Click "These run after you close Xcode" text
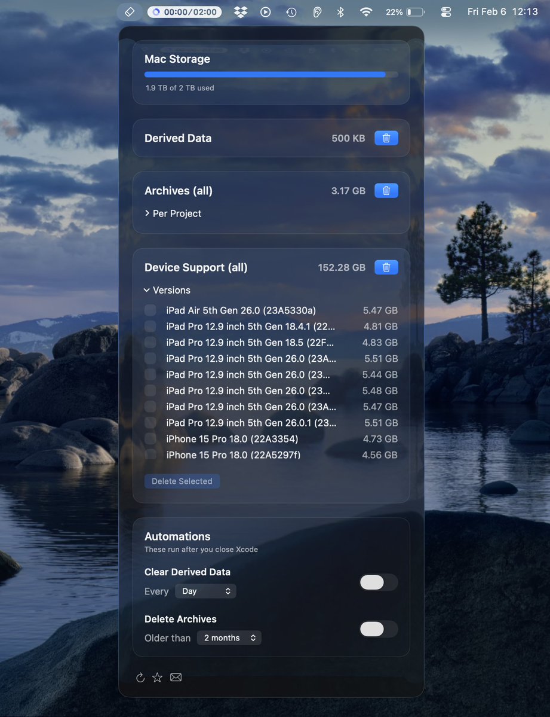 pyautogui.click(x=201, y=549)
